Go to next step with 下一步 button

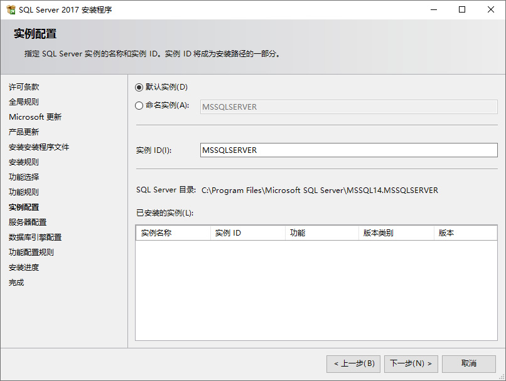[x=411, y=363]
